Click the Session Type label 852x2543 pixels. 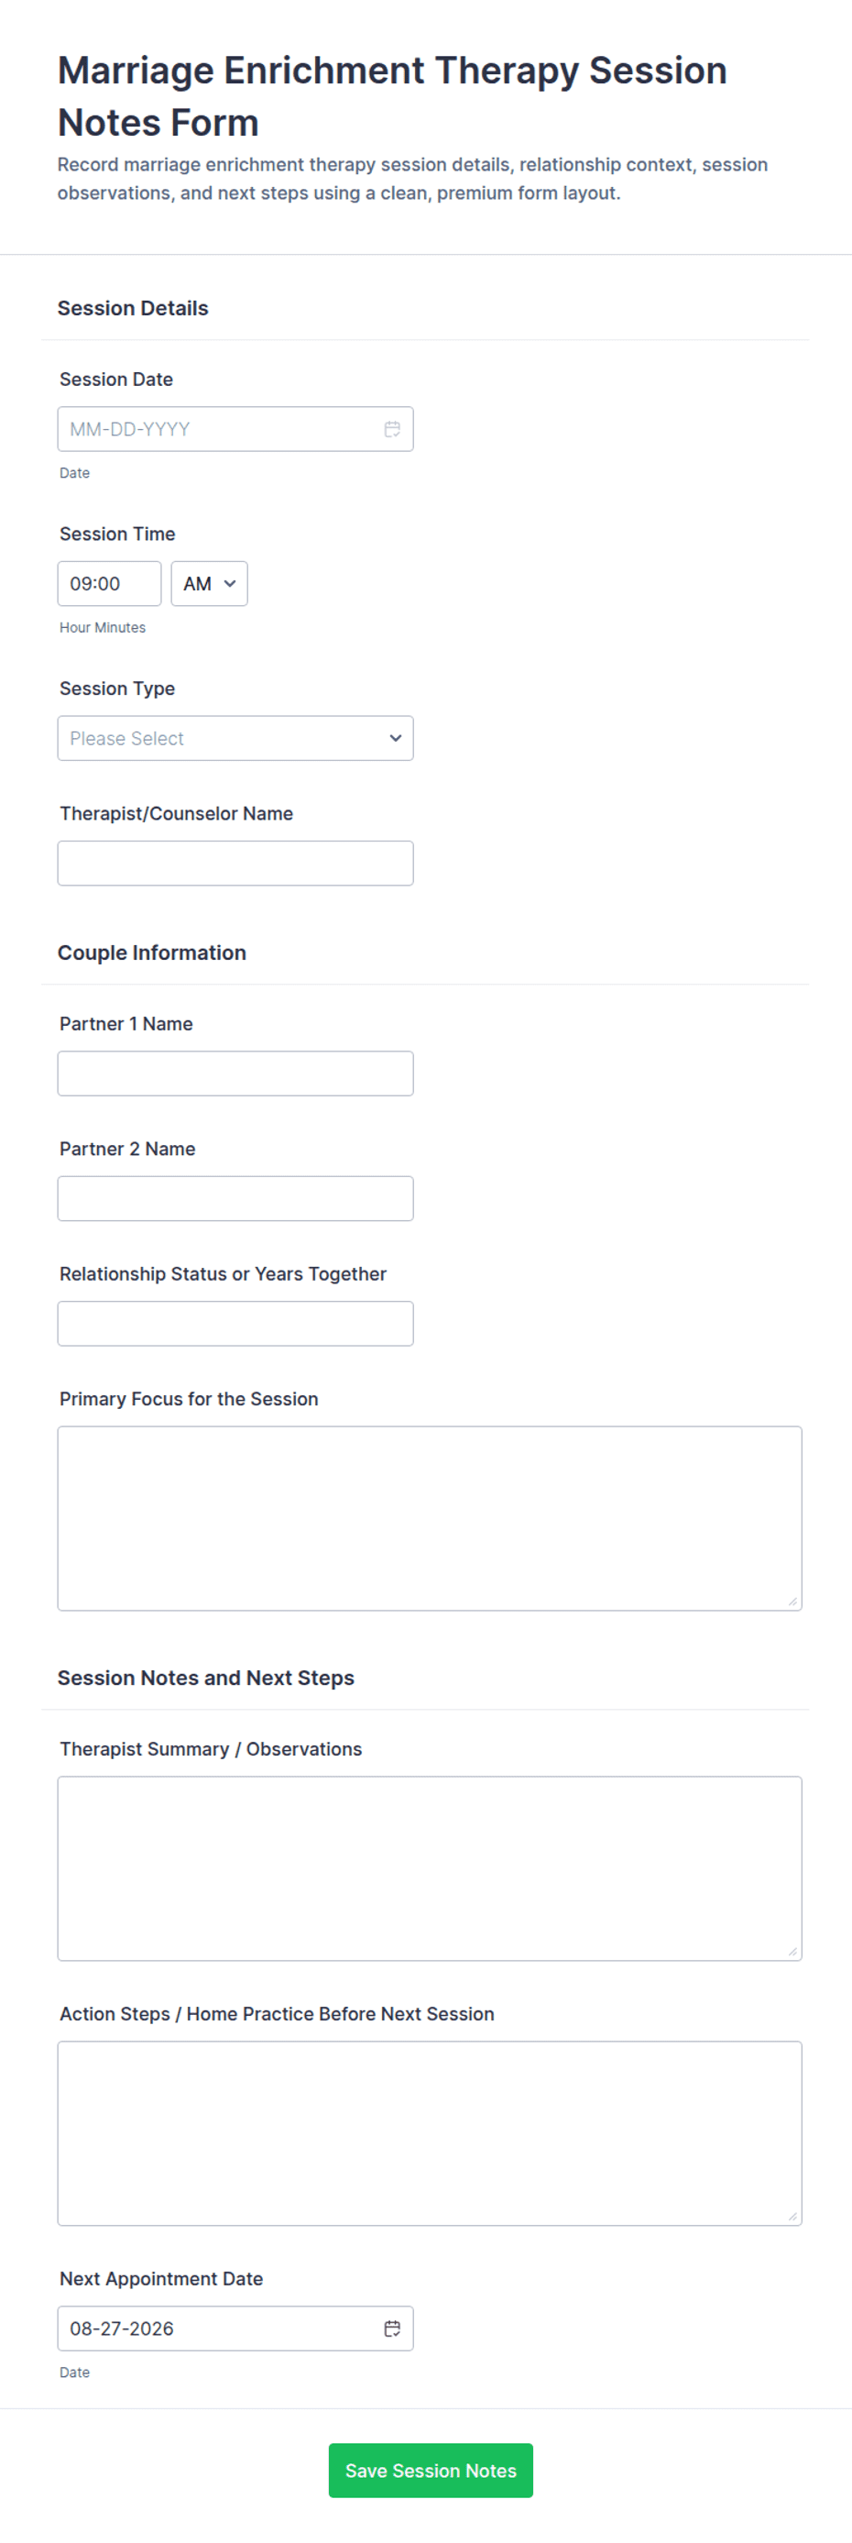(x=117, y=688)
